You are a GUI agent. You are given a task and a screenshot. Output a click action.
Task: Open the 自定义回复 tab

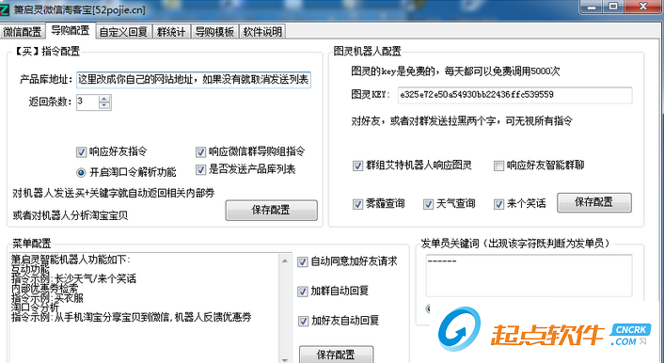click(x=123, y=32)
